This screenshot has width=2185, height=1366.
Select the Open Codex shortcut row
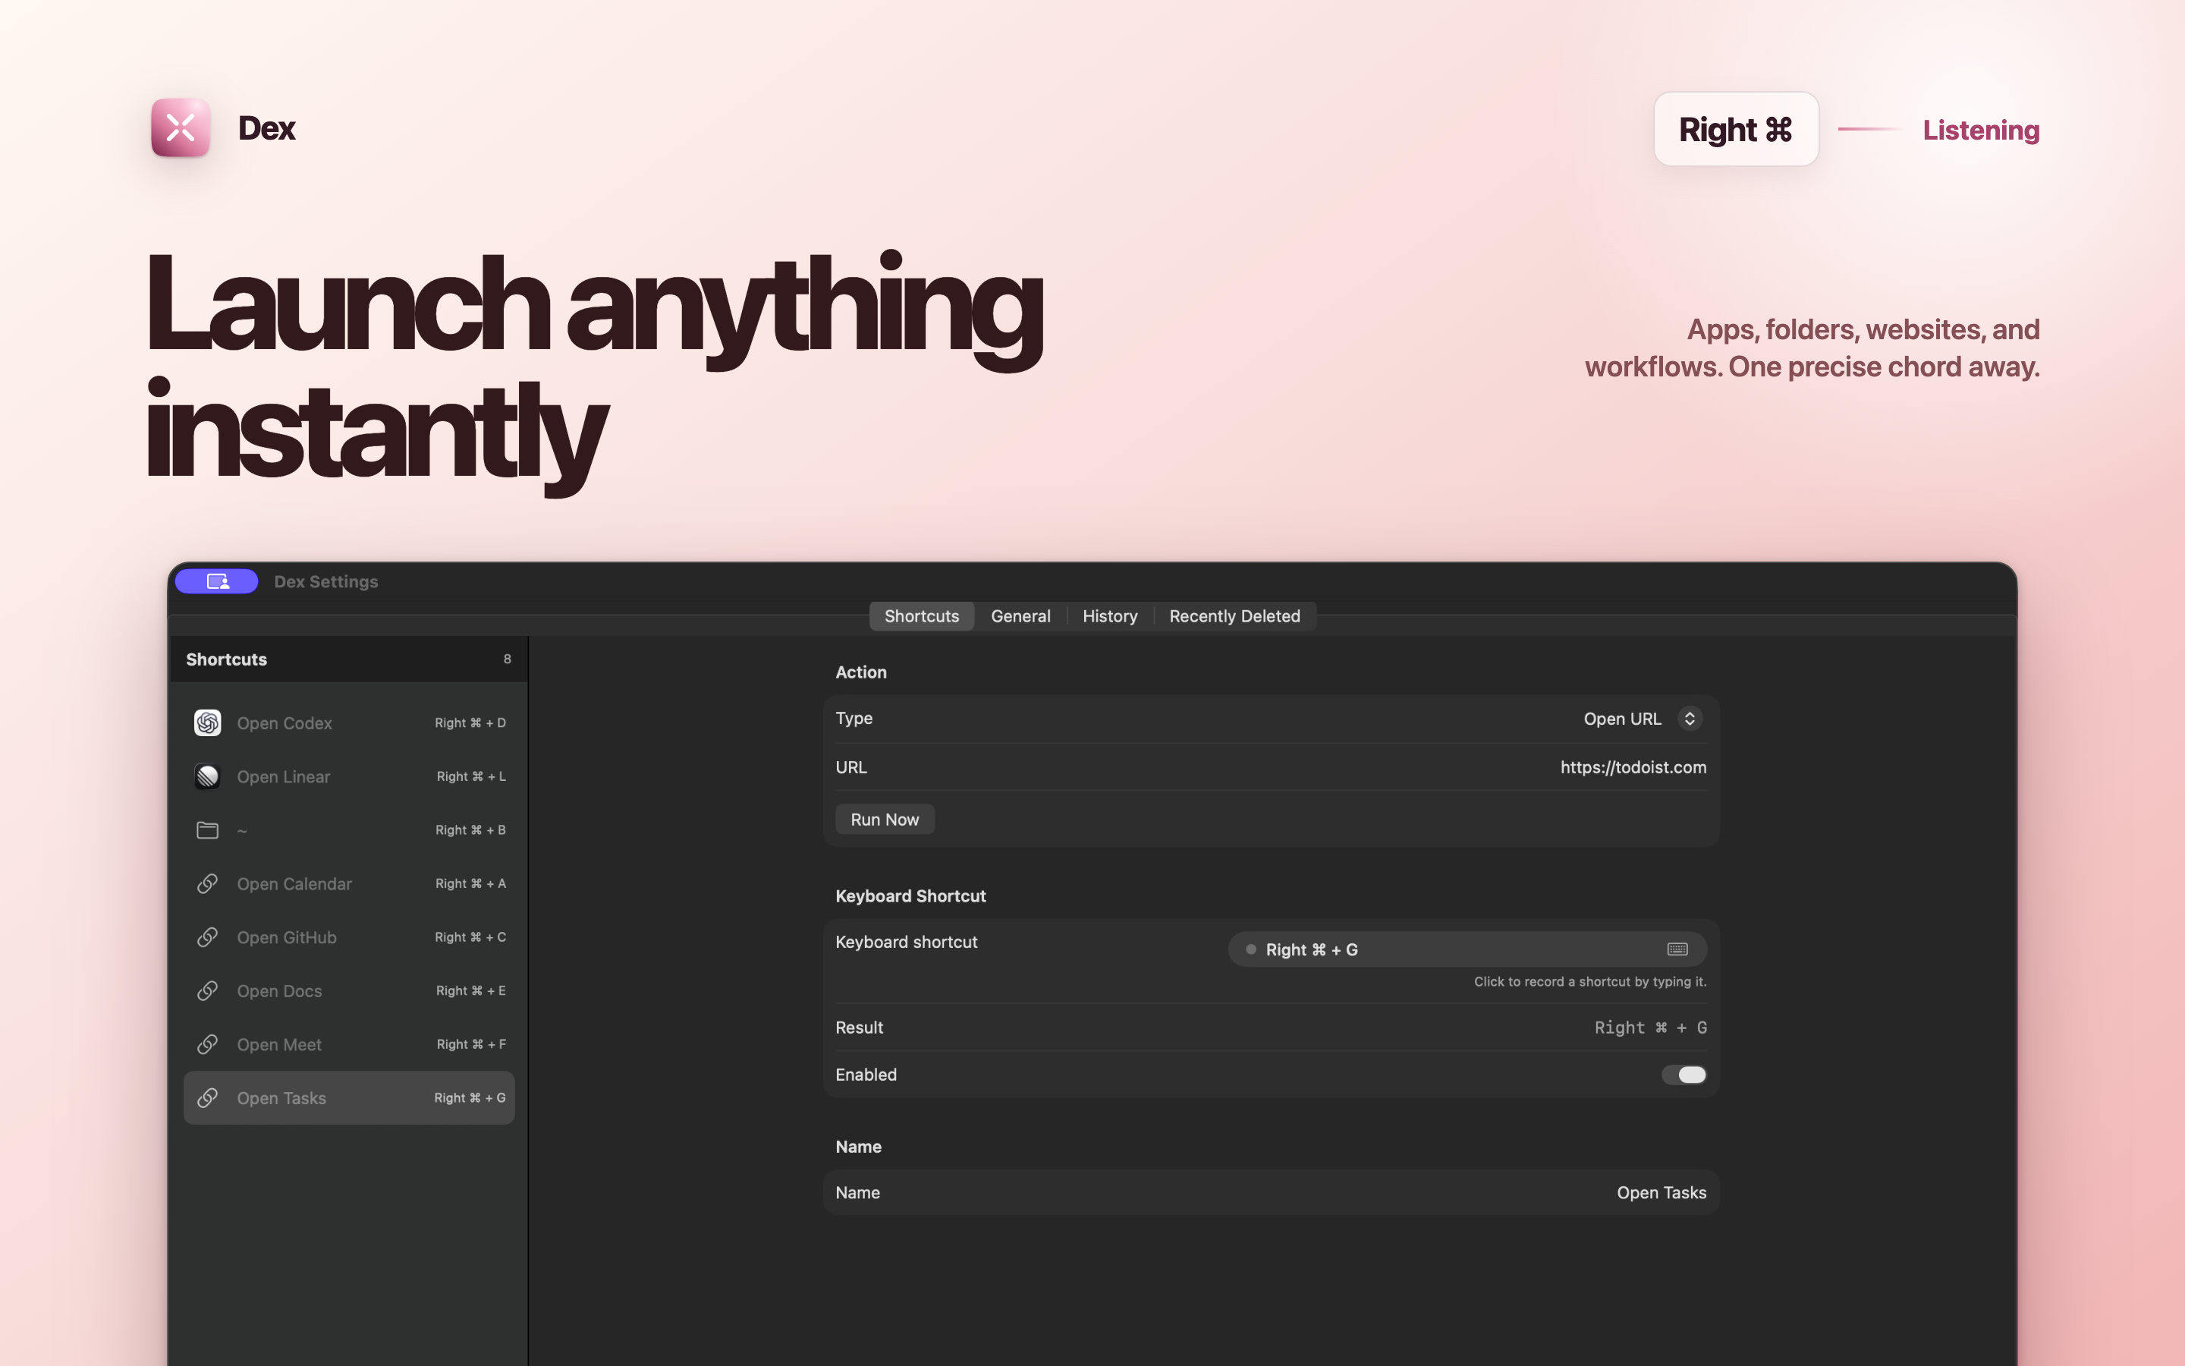pyautogui.click(x=350, y=722)
